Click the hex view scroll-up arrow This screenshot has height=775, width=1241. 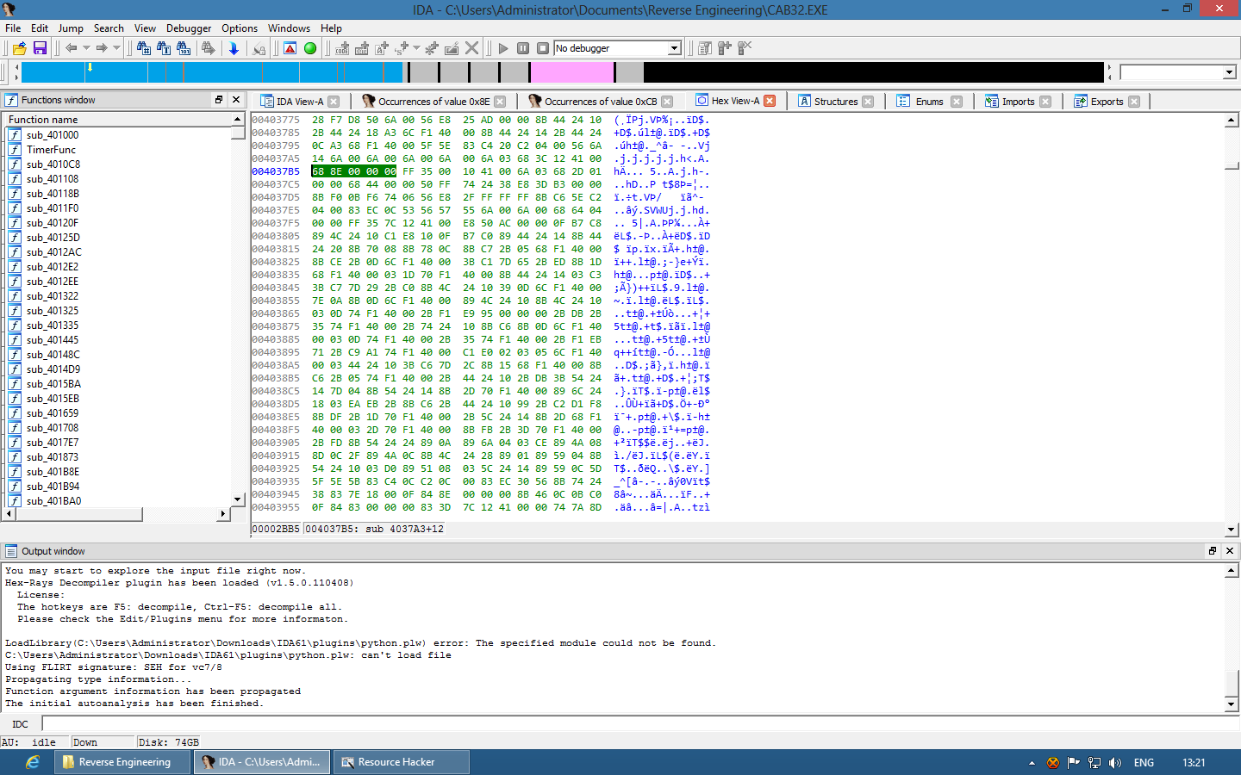click(1232, 121)
